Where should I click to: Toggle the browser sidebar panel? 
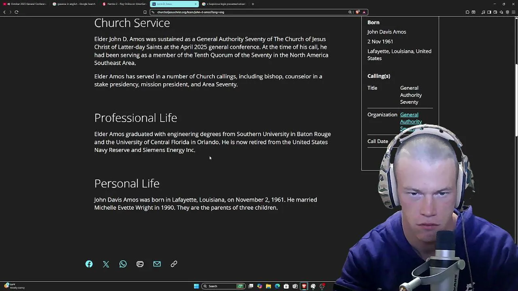click(489, 12)
